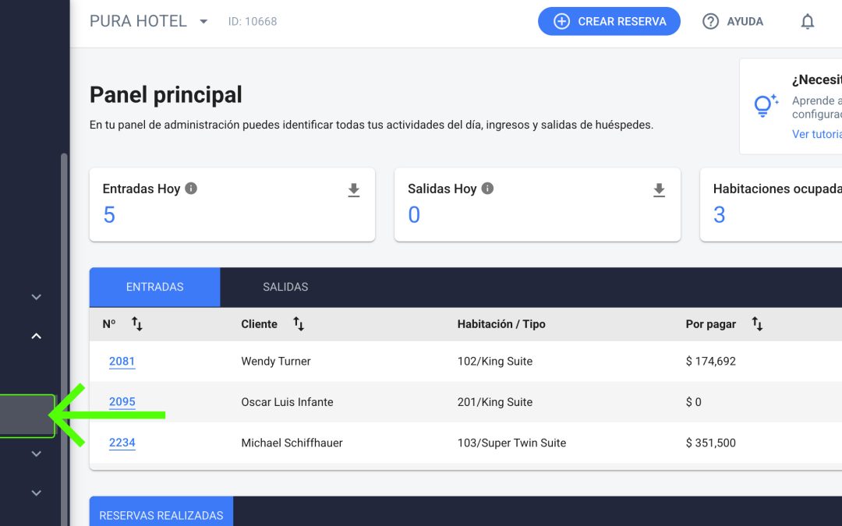Click the CREAR RESERVA button

(x=609, y=22)
